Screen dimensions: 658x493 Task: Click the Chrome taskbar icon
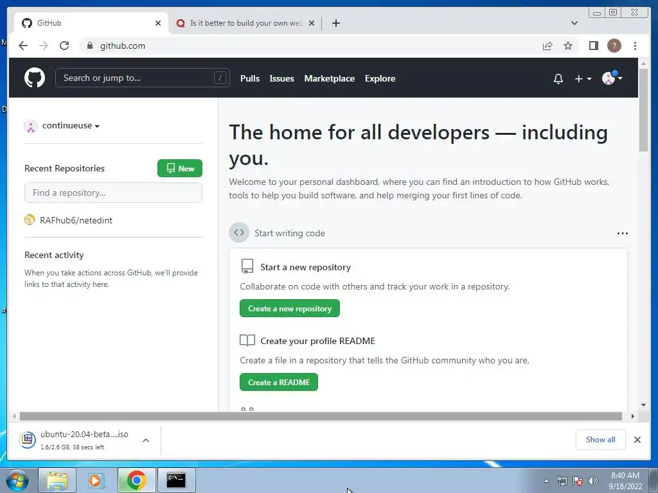coord(136,480)
